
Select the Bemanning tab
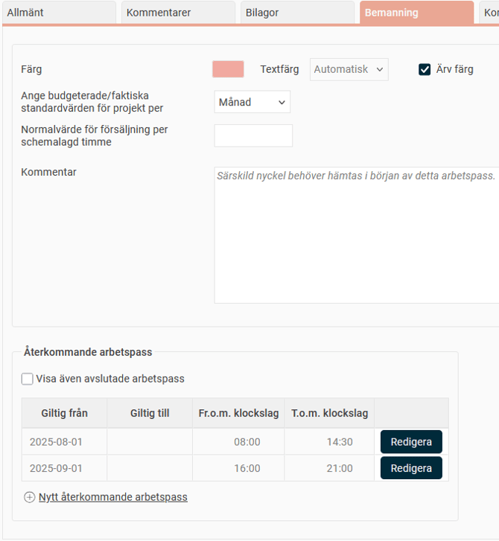[416, 13]
